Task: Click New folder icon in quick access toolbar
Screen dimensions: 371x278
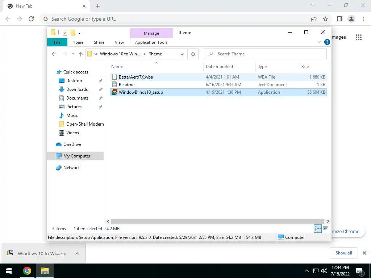Action: point(73,32)
